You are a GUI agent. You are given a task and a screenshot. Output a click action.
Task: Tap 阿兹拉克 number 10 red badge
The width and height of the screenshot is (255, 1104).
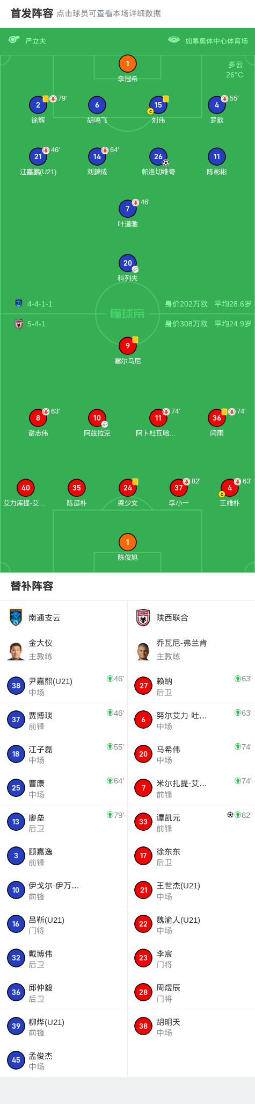coord(97,418)
